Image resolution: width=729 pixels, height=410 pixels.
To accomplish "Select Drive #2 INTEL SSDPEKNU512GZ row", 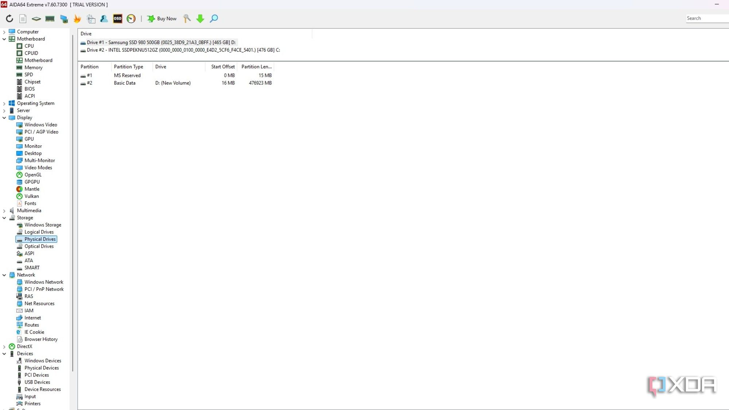I will pos(180,50).
